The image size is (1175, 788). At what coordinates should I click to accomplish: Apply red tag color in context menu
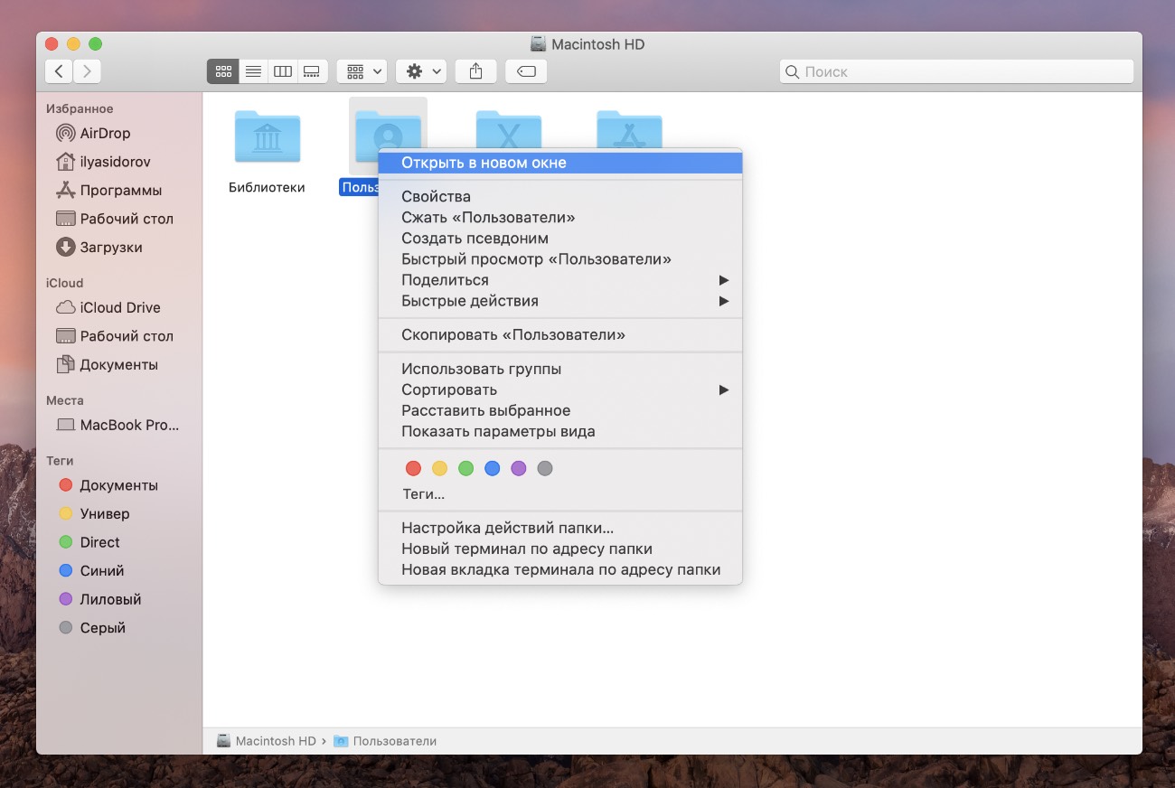pos(413,468)
